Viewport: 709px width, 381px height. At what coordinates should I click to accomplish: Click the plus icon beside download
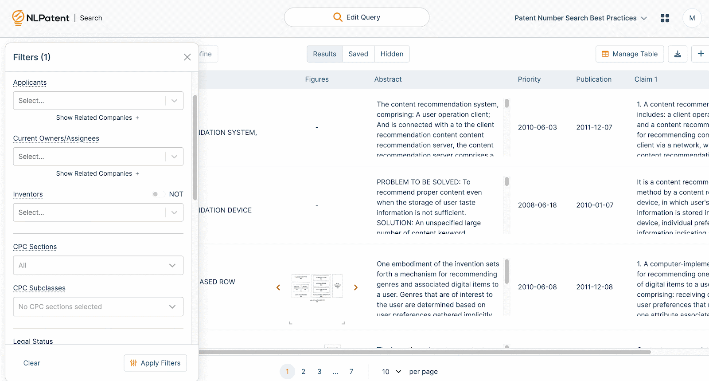pos(701,54)
